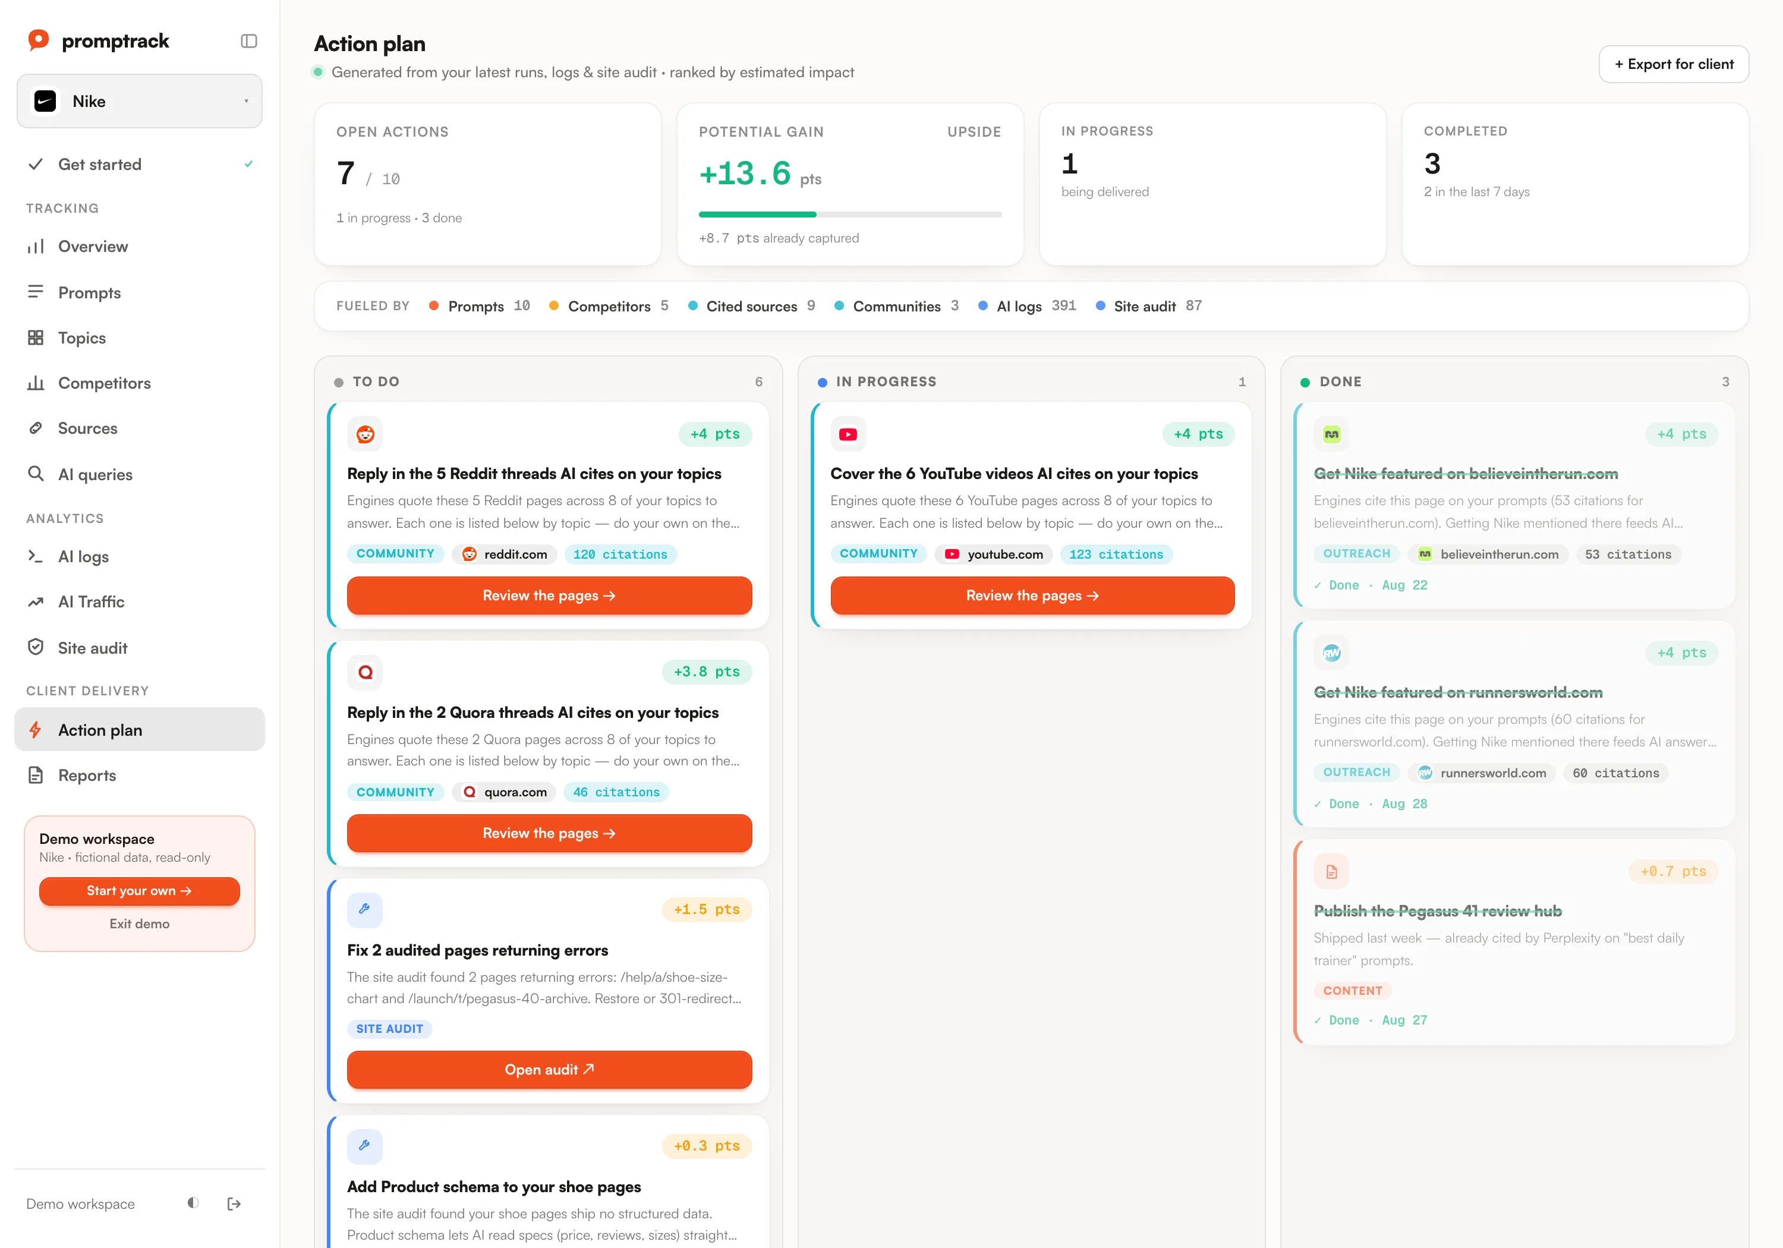1783x1248 pixels.
Task: Click the Open Actions summary card
Action: (x=488, y=184)
